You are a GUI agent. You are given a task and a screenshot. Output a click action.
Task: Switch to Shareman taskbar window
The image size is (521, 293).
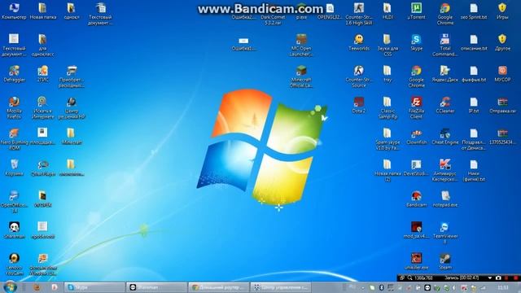click(x=156, y=287)
